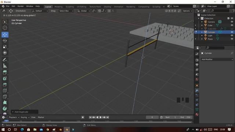
Task: Open the View Layer properties tab
Action: pos(197,70)
